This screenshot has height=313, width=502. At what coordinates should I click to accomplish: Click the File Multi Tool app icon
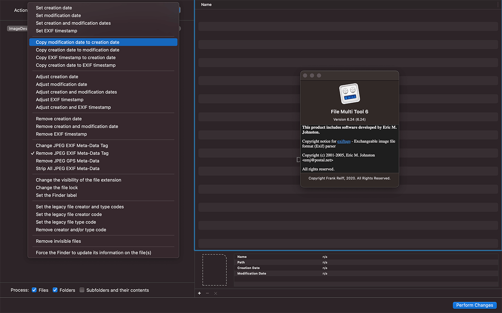point(350,94)
